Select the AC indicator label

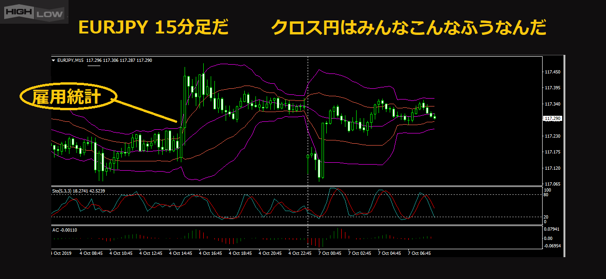[65, 230]
